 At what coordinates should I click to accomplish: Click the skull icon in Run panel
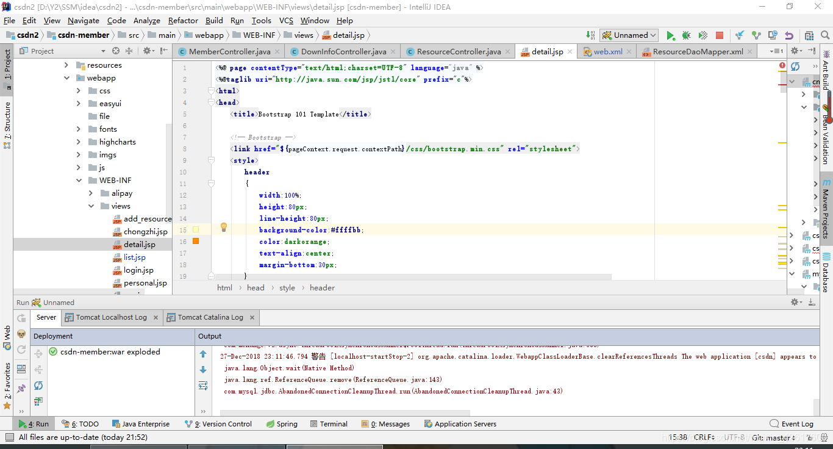(21, 334)
